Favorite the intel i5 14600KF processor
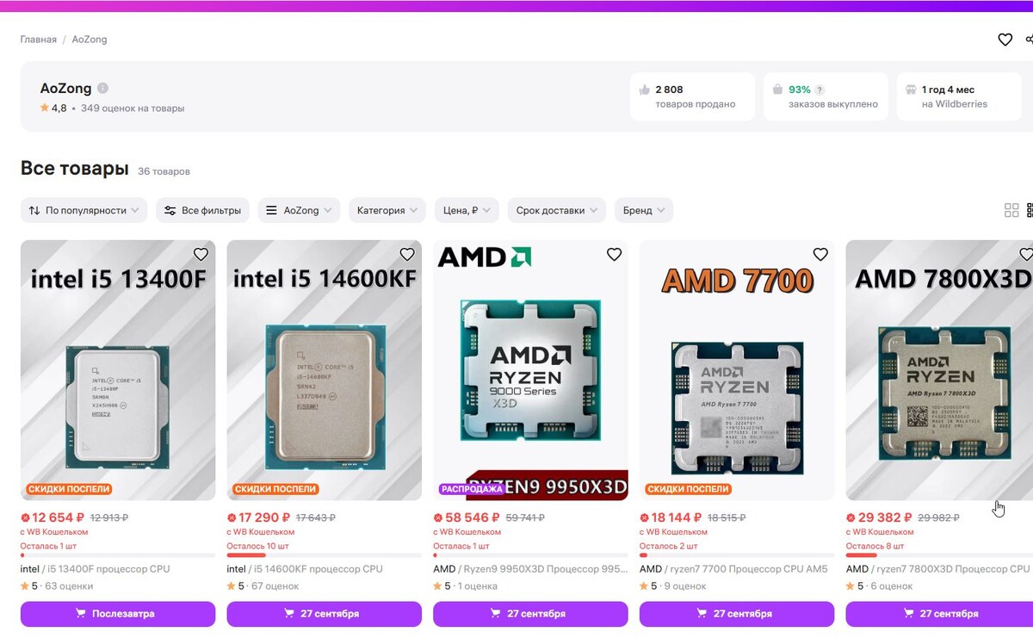This screenshot has height=644, width=1033. (407, 254)
